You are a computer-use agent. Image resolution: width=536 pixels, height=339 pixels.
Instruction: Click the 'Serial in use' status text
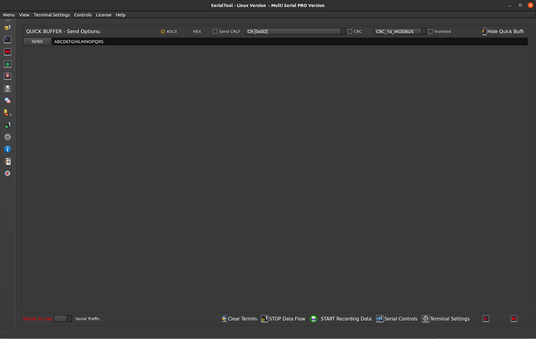[x=38, y=318]
